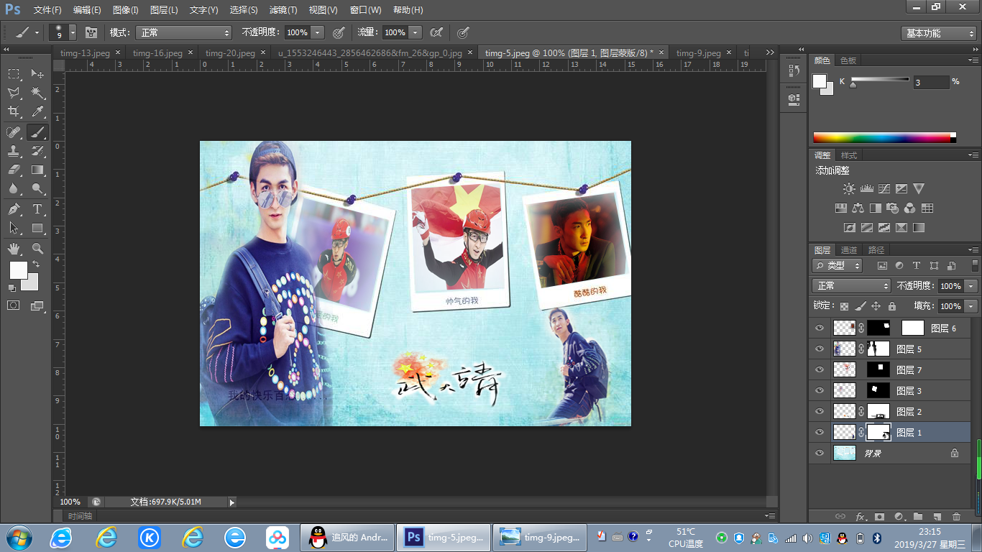Select the Clone Stamp tool
The height and width of the screenshot is (552, 982).
click(x=14, y=151)
